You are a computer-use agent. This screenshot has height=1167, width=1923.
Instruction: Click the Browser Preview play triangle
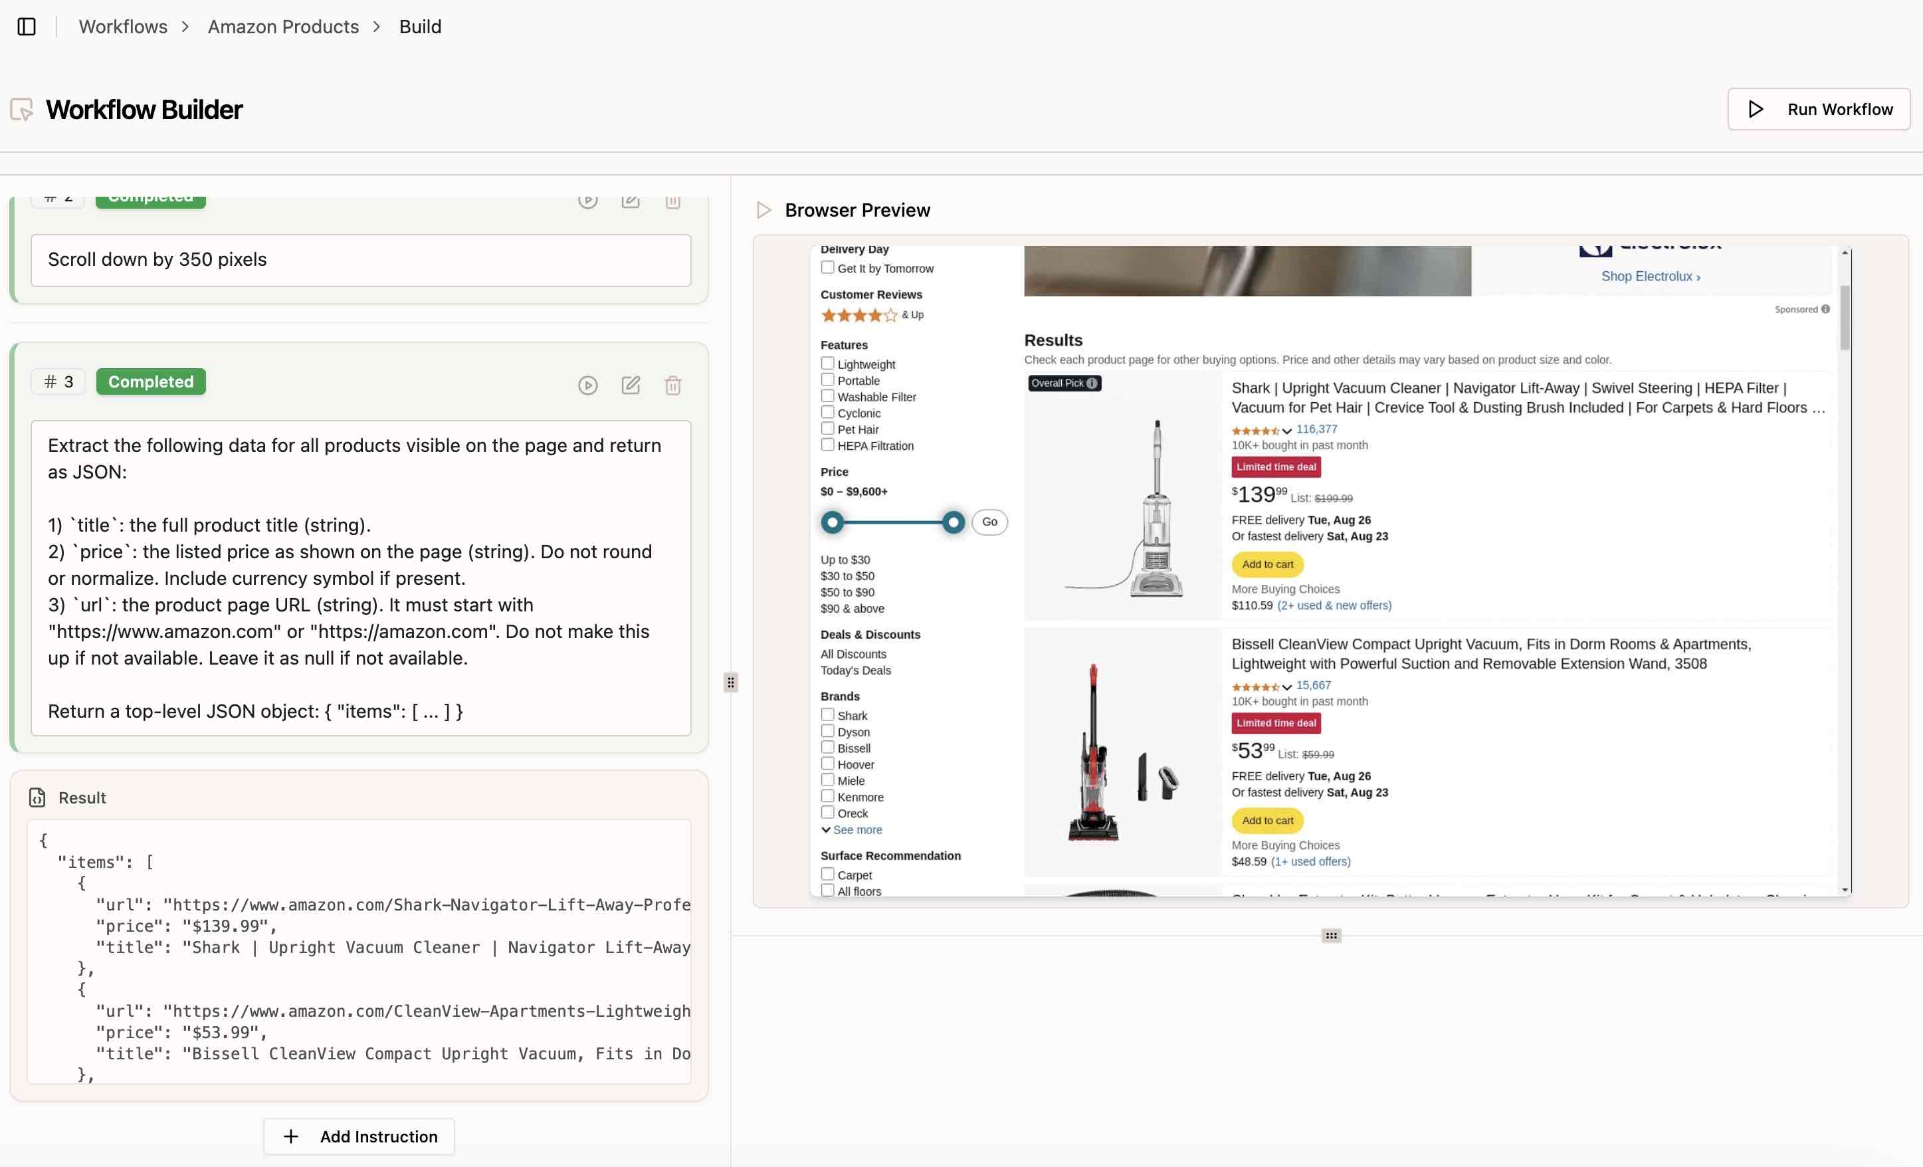pos(764,210)
